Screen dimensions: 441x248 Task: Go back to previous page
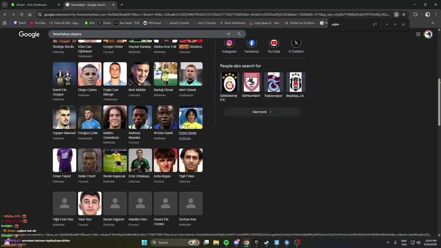[x=5, y=14]
